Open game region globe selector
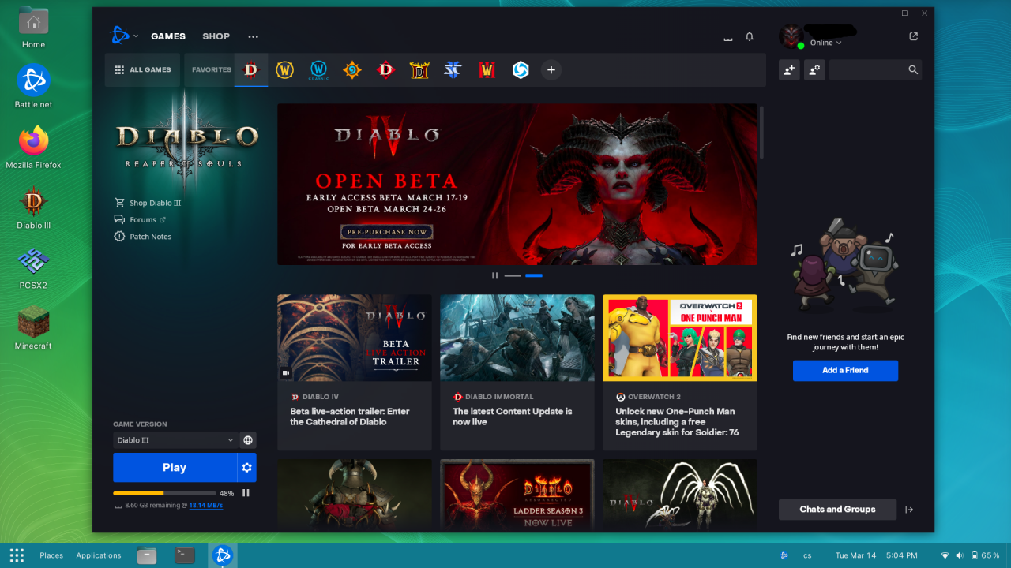1011x568 pixels. (248, 440)
